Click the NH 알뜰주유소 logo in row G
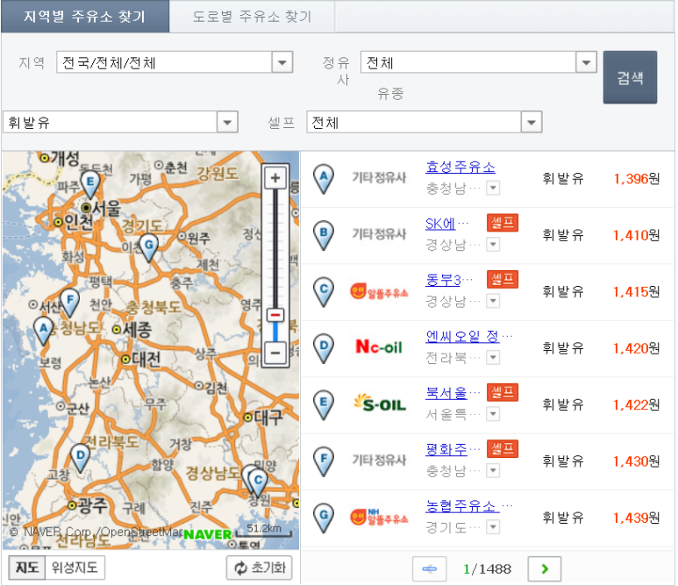The width and height of the screenshot is (678, 586). (x=379, y=517)
